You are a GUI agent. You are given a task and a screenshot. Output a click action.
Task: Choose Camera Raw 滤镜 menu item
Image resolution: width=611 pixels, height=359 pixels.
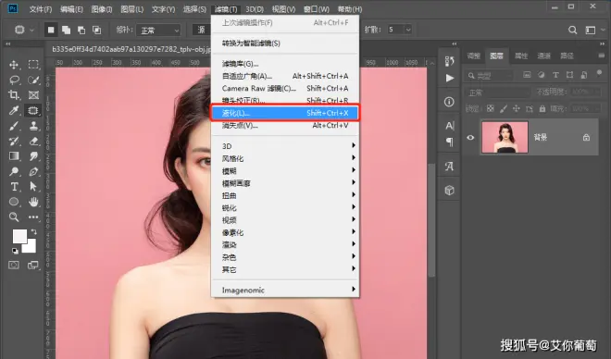[285, 89]
